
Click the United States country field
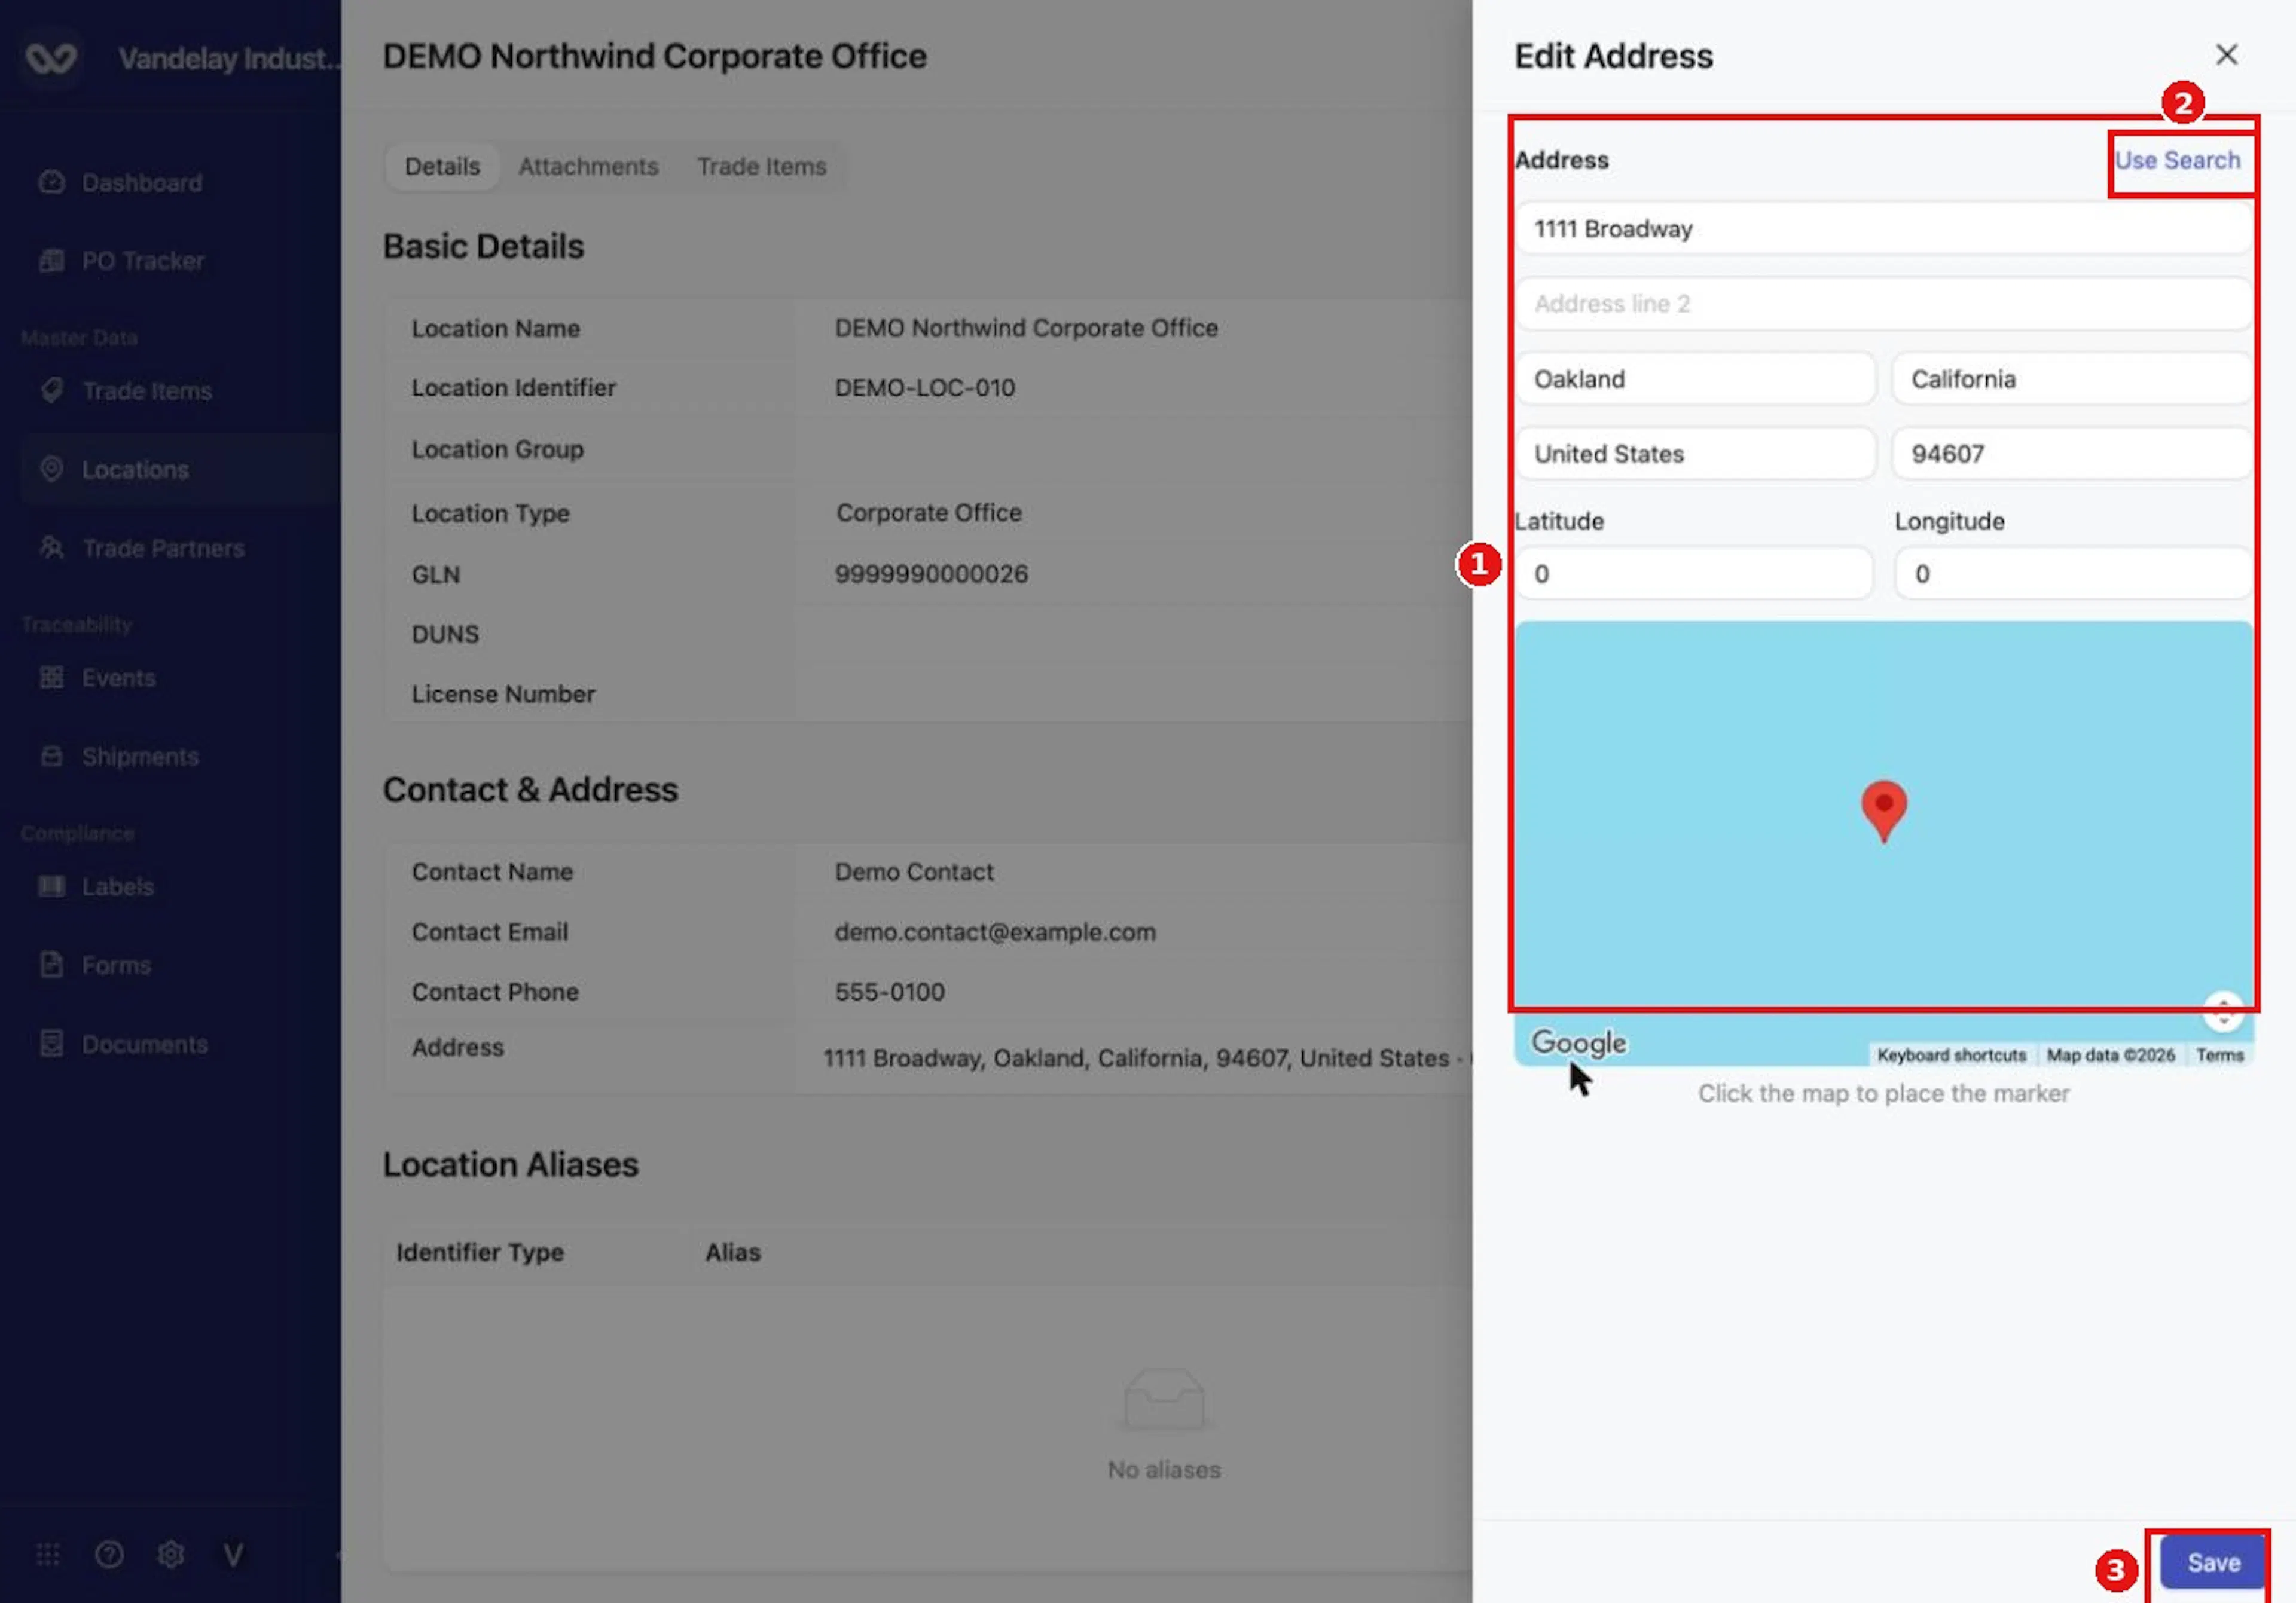pos(1695,455)
